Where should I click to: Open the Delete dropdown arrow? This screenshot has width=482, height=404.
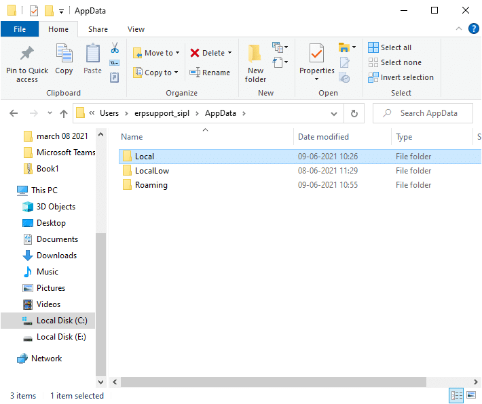[x=229, y=53]
